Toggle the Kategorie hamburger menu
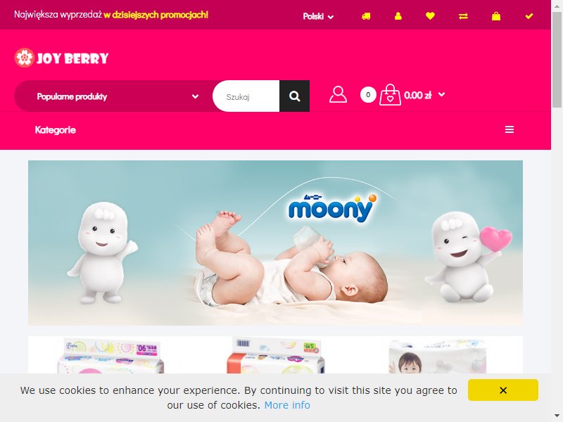This screenshot has height=422, width=563. click(509, 129)
